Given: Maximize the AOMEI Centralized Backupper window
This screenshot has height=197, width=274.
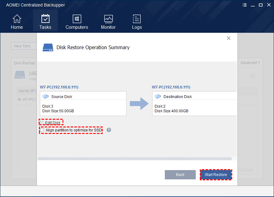Looking at the screenshot, I should (261, 5).
